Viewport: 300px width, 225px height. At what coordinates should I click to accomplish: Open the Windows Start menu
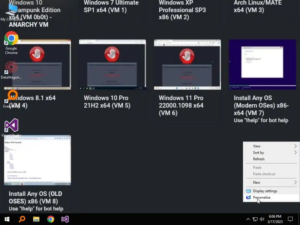(x=7, y=219)
